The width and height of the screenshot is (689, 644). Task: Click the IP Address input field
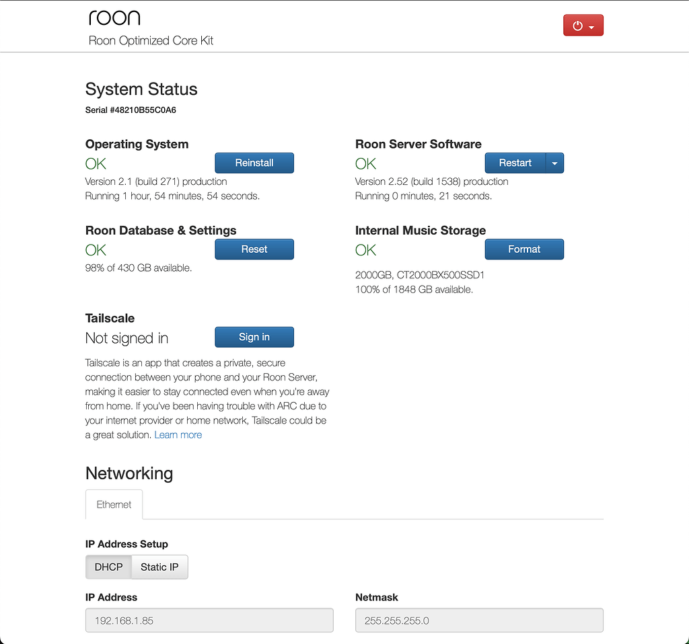coord(209,620)
